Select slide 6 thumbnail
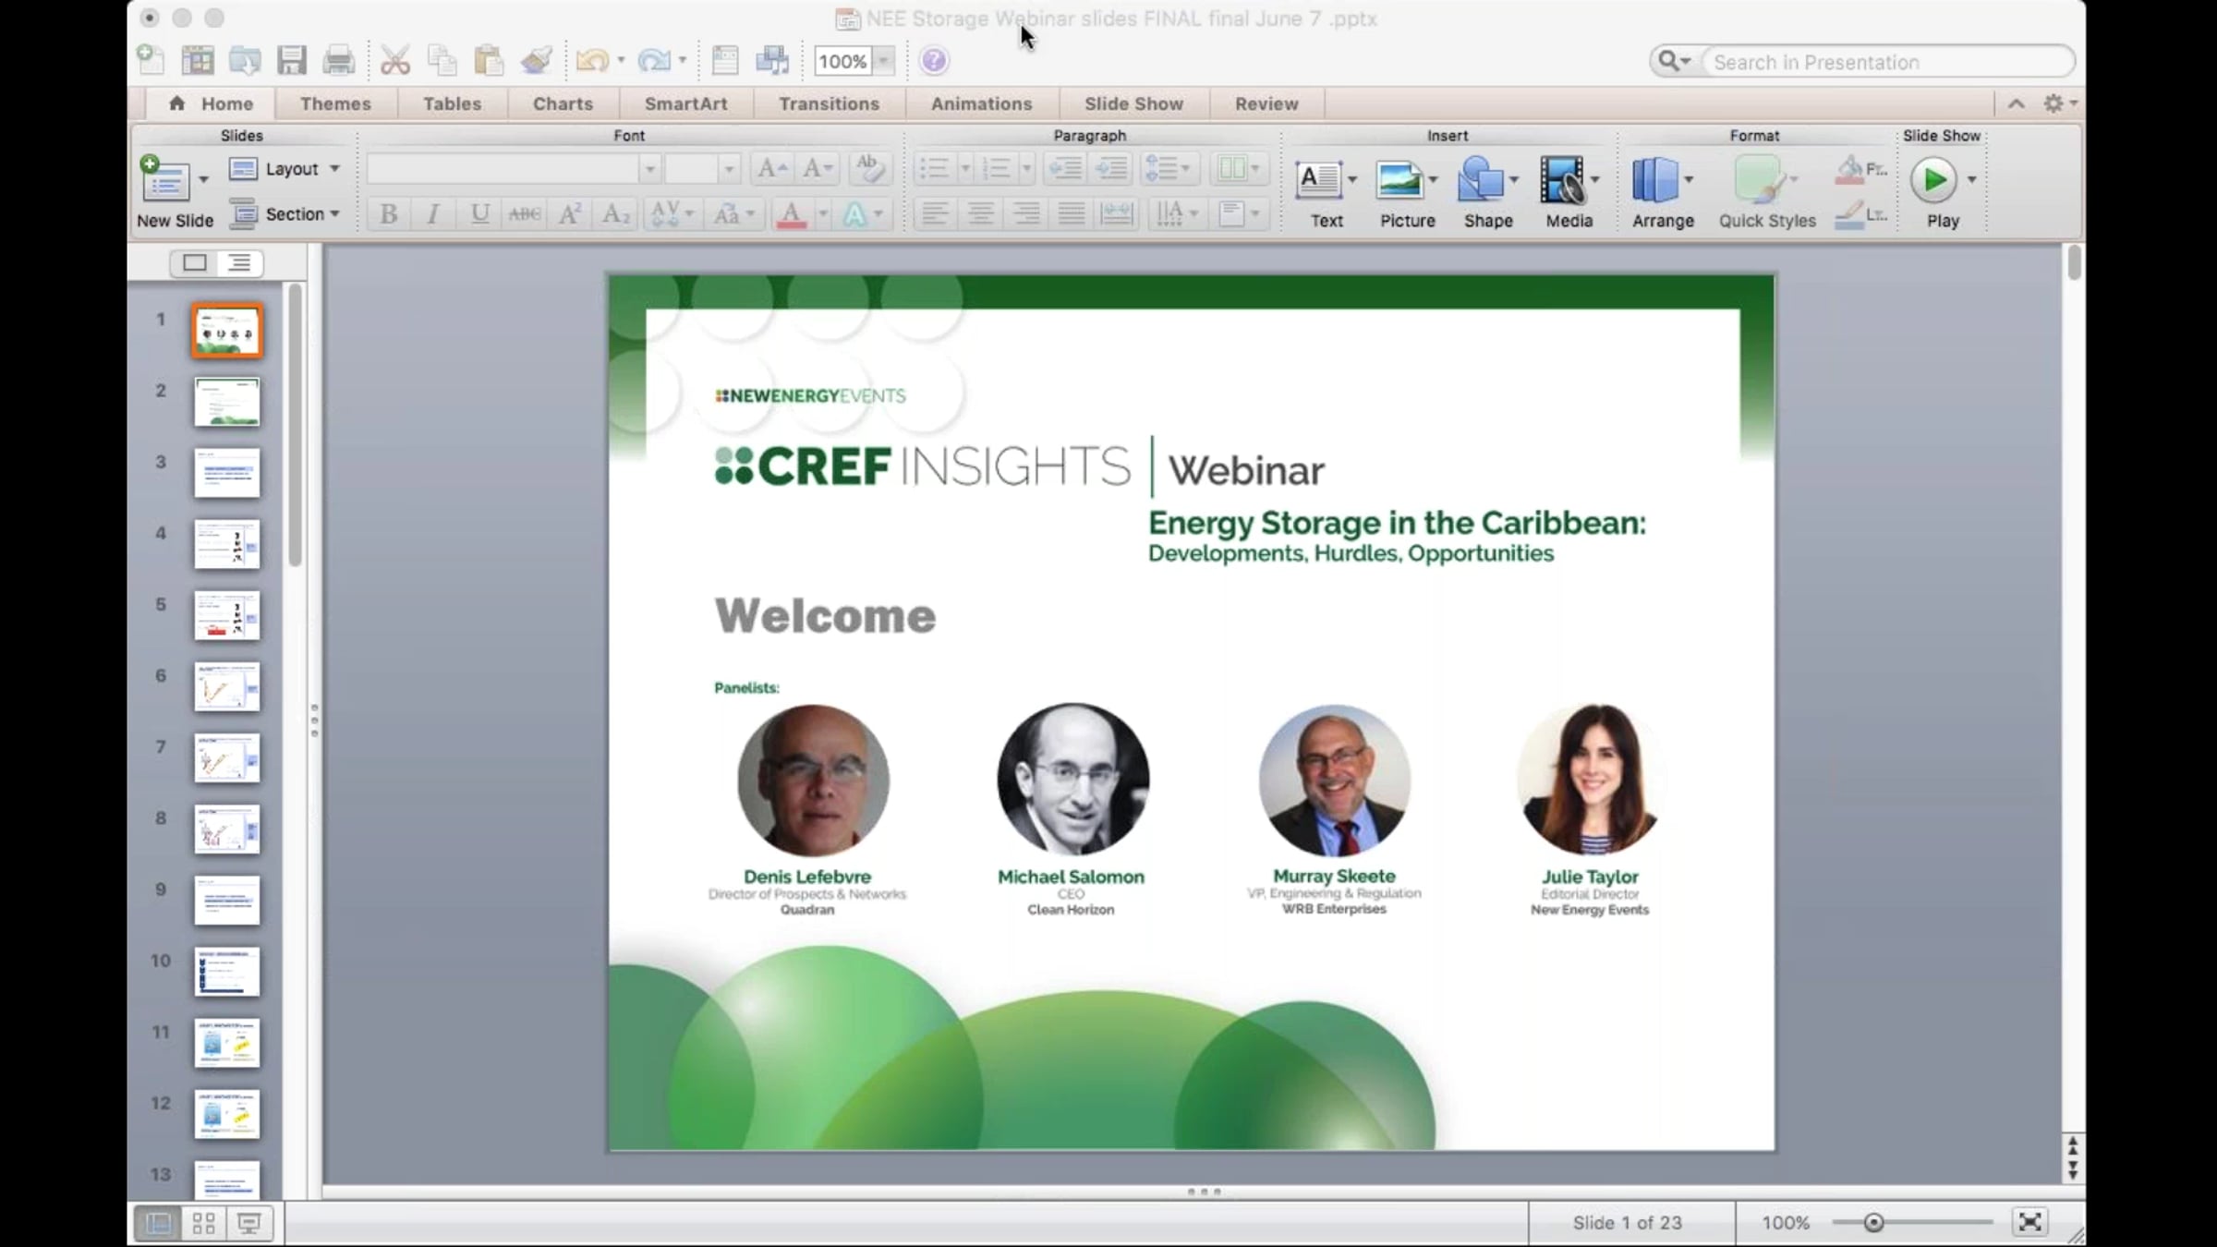The height and width of the screenshot is (1247, 2217). 227,686
